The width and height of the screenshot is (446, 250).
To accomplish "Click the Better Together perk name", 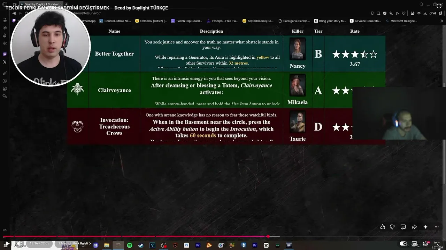I will (114, 54).
